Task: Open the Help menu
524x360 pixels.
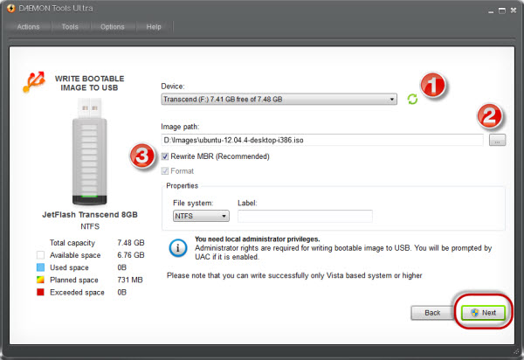Action: (x=154, y=27)
